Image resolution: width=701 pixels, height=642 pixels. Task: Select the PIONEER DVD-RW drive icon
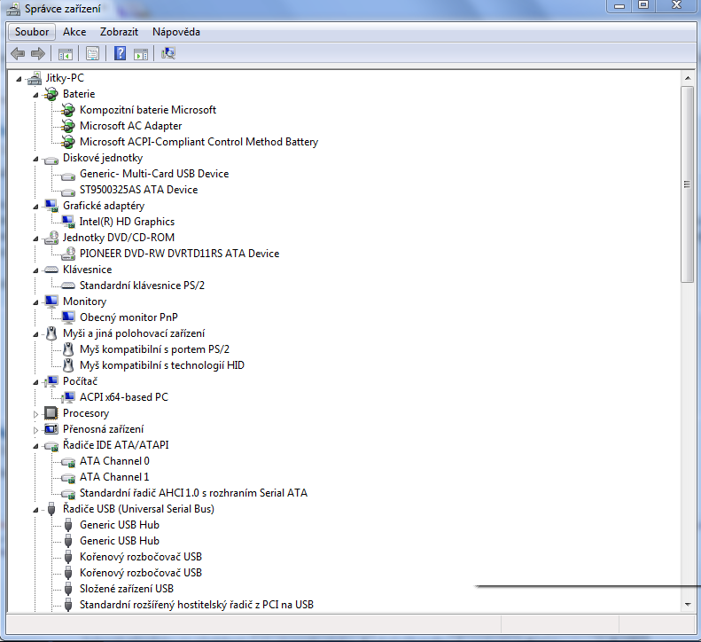pyautogui.click(x=68, y=254)
